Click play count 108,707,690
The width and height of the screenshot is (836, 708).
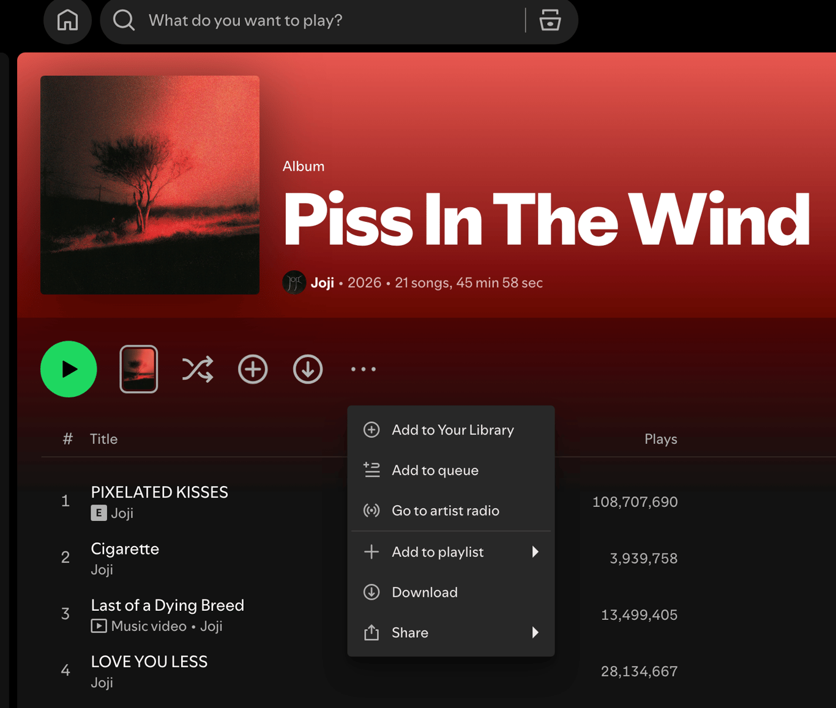coord(635,502)
